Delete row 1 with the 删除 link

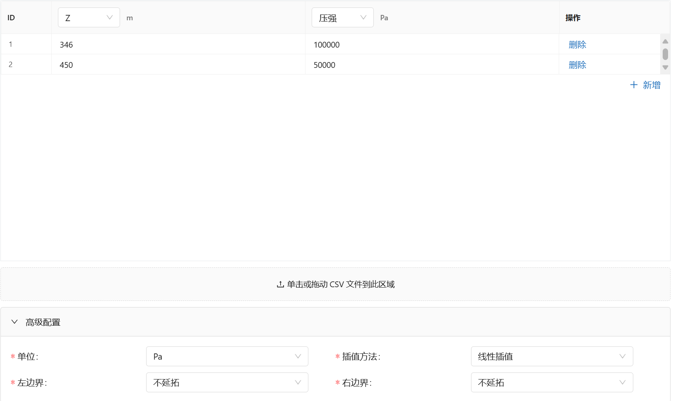click(x=577, y=44)
